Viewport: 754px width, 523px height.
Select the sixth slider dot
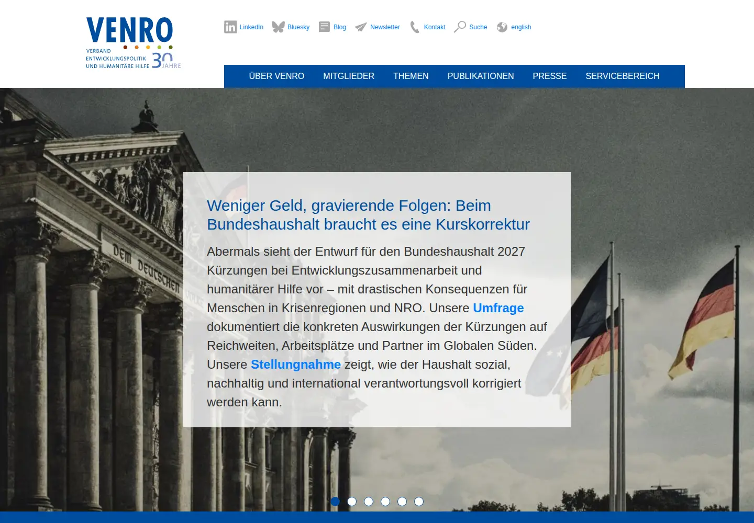tap(419, 502)
